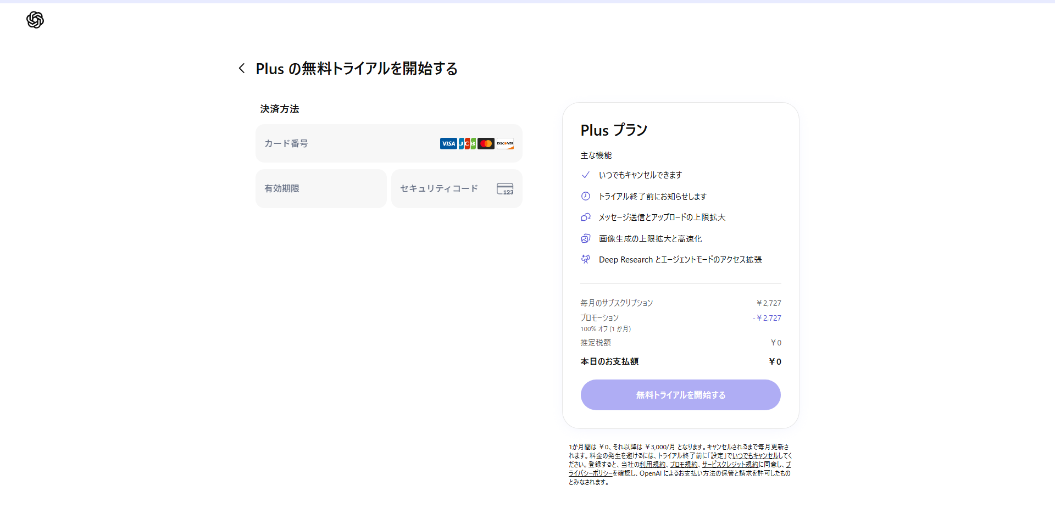
Task: Click the プロモーション label
Action: (x=599, y=317)
